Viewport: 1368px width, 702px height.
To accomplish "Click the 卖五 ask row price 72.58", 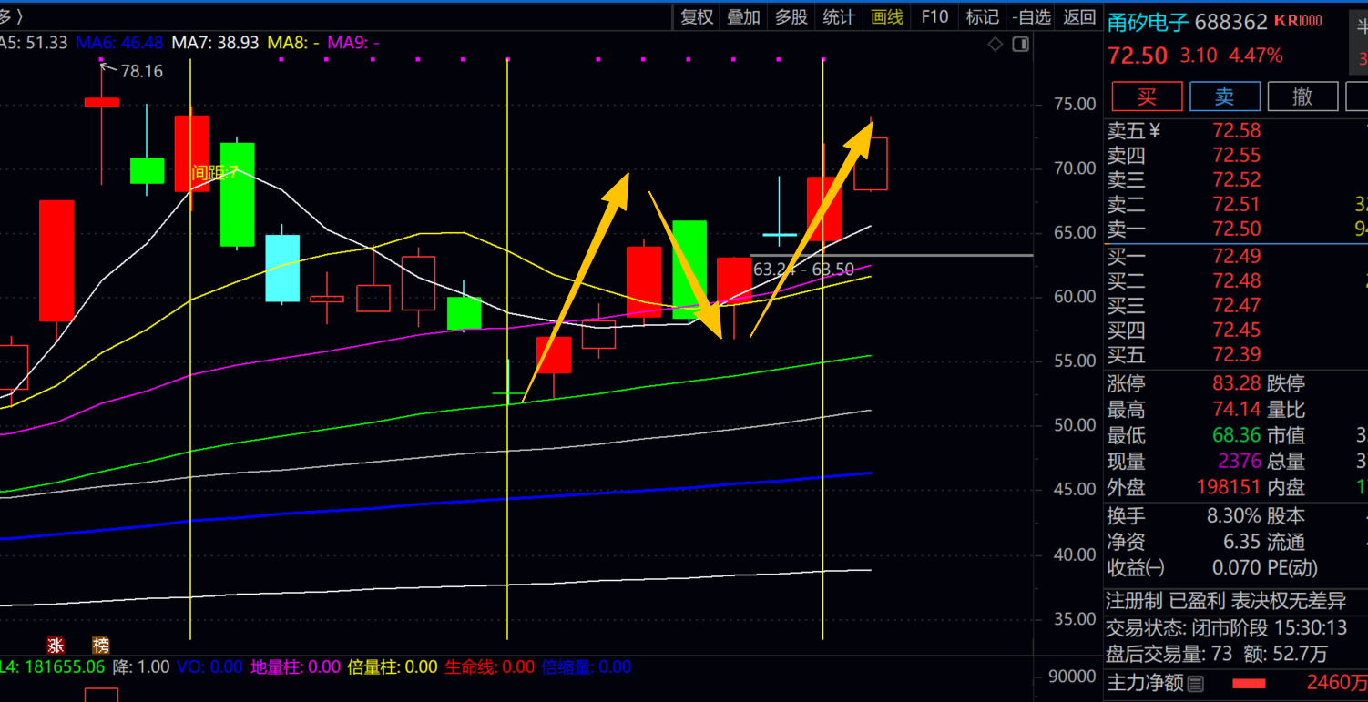I will pos(1236,130).
